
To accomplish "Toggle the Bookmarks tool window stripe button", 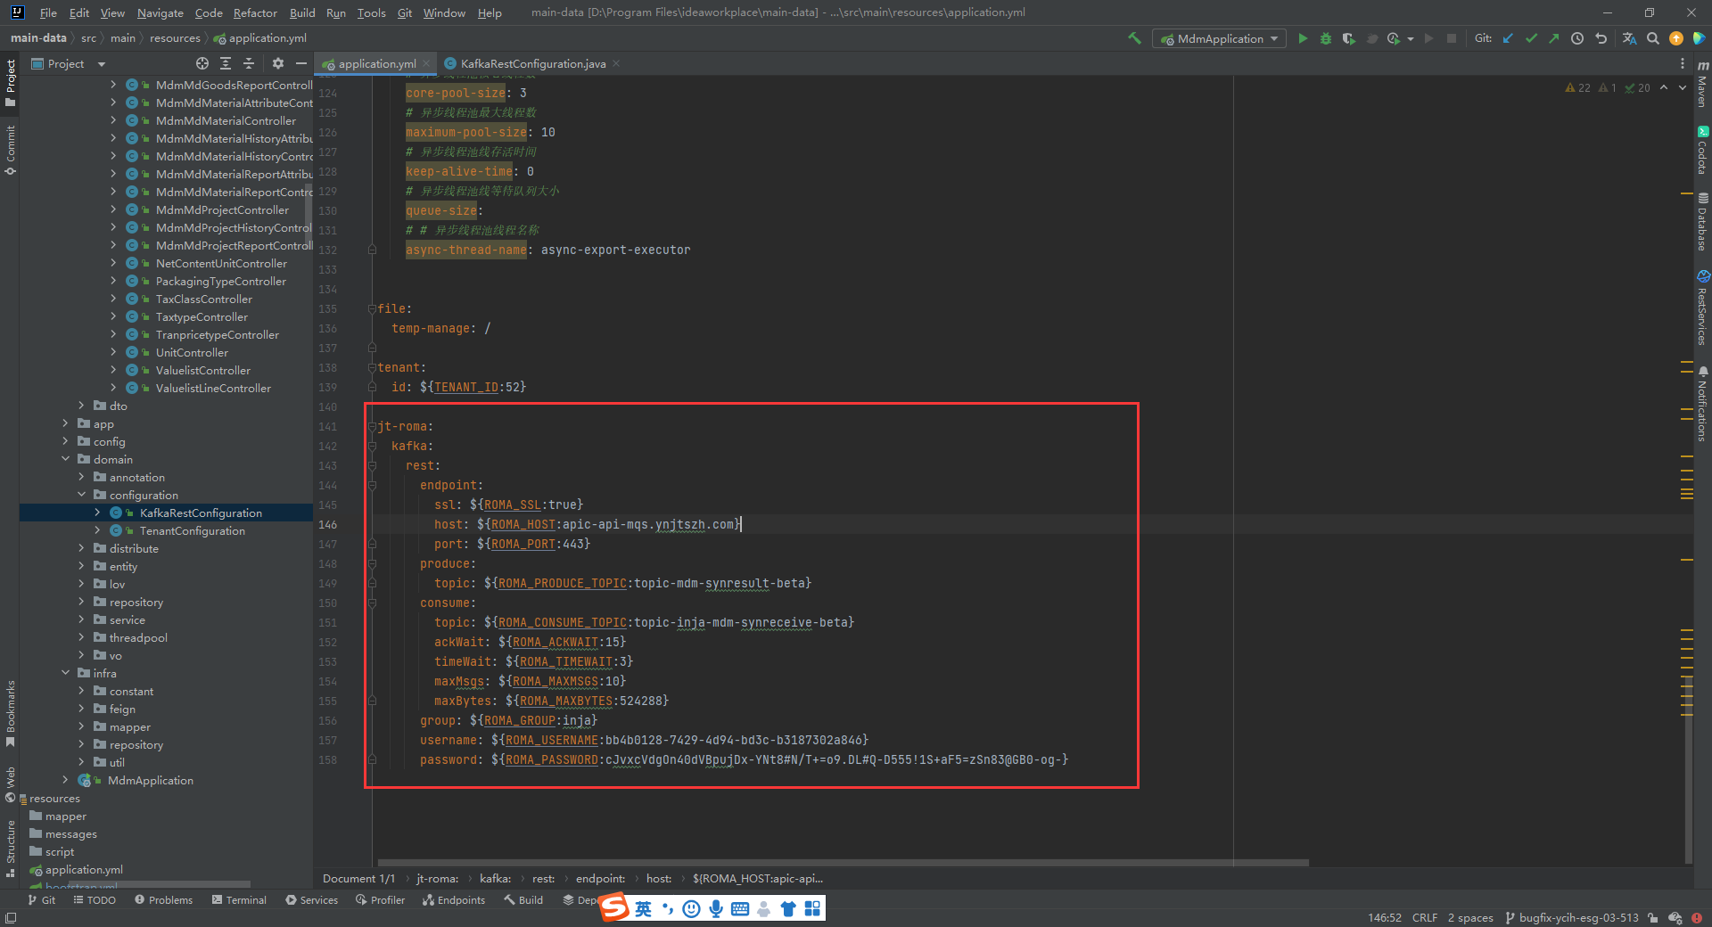I will (x=10, y=713).
